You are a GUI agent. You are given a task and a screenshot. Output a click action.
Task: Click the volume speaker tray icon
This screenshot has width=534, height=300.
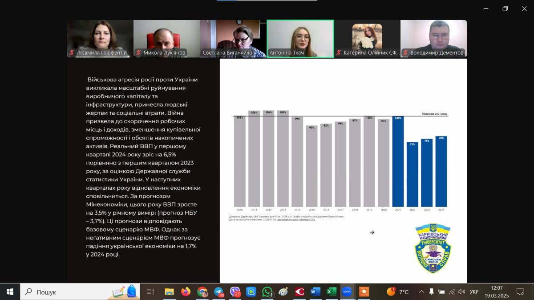coord(461,292)
